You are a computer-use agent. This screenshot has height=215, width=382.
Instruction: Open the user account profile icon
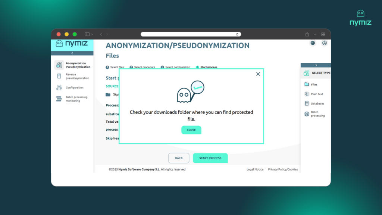tap(325, 43)
